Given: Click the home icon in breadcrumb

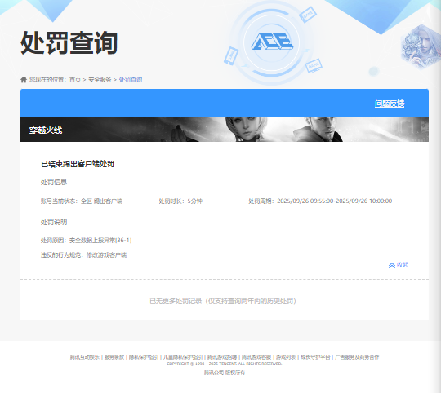Looking at the screenshot, I should click(x=24, y=80).
